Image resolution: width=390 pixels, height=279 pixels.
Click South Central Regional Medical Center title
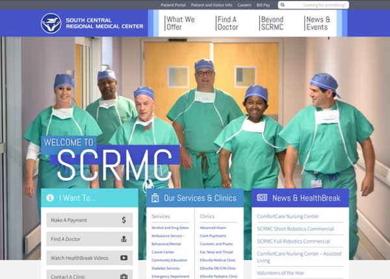click(105, 23)
